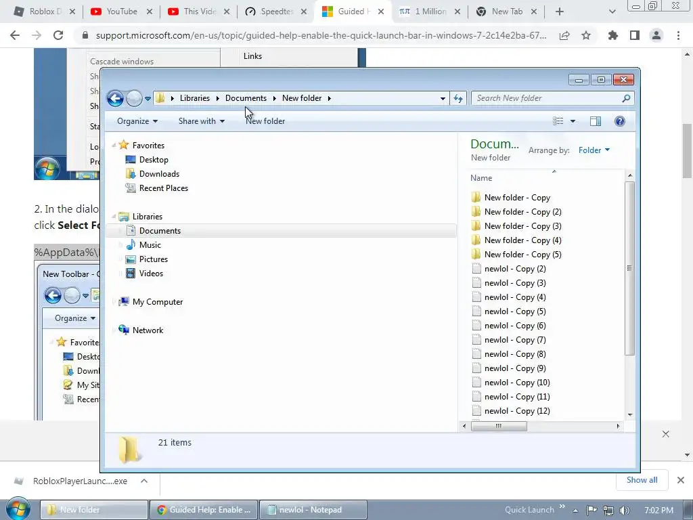Select file newlol - Copy (3)
Image resolution: width=693 pixels, height=520 pixels.
click(515, 282)
